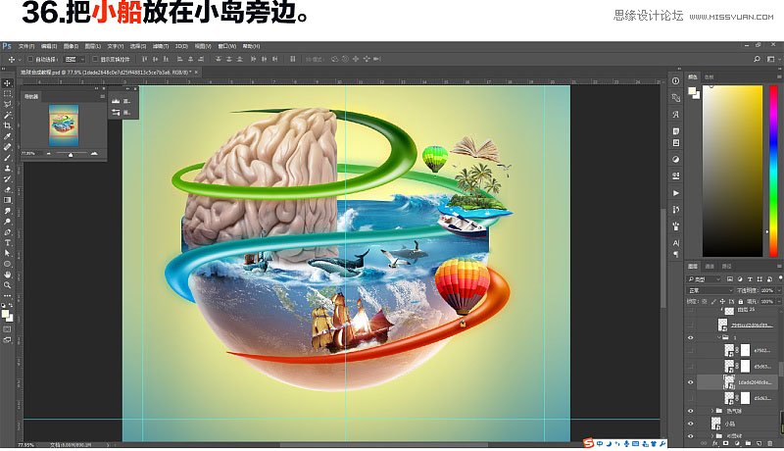Select the Eyedropper tool
784x451 pixels.
7,136
